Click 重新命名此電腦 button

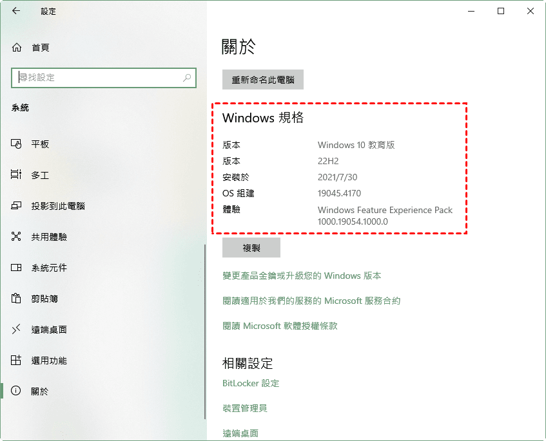click(x=263, y=80)
